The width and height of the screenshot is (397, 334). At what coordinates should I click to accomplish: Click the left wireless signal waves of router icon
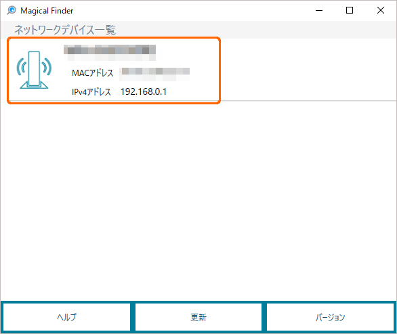(21, 66)
